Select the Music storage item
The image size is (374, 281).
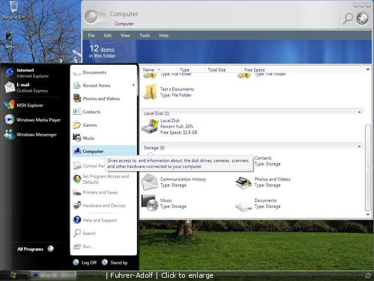164,203
